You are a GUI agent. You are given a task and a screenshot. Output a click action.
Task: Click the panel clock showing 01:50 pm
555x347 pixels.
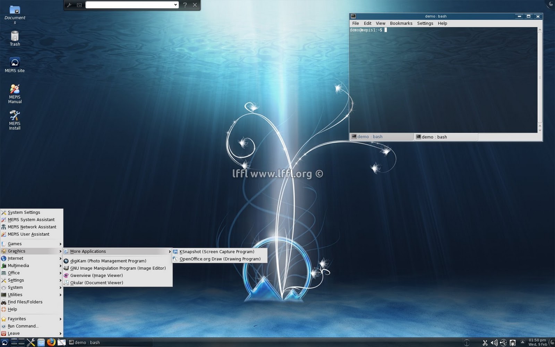tap(537, 342)
